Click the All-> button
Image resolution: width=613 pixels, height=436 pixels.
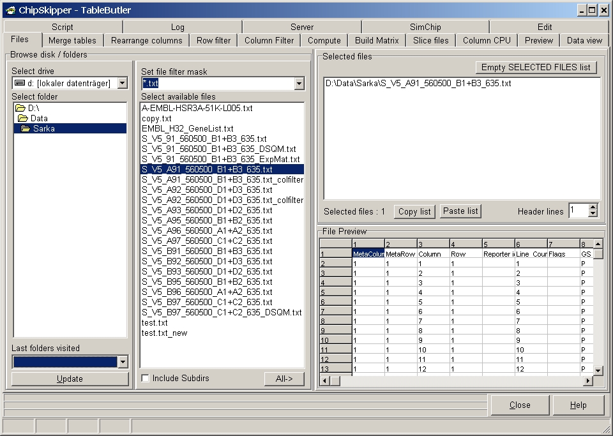tap(284, 379)
